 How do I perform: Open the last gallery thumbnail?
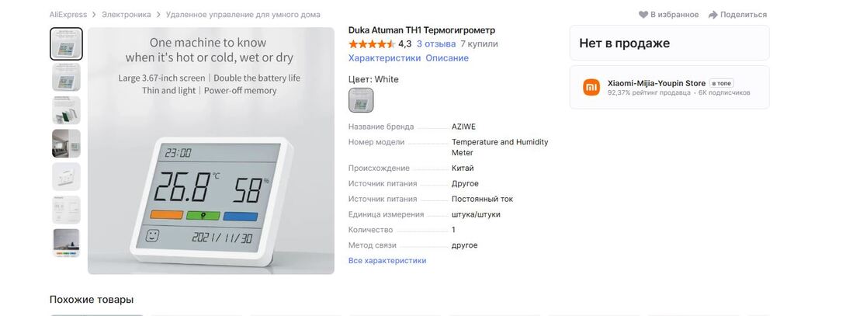(x=66, y=243)
